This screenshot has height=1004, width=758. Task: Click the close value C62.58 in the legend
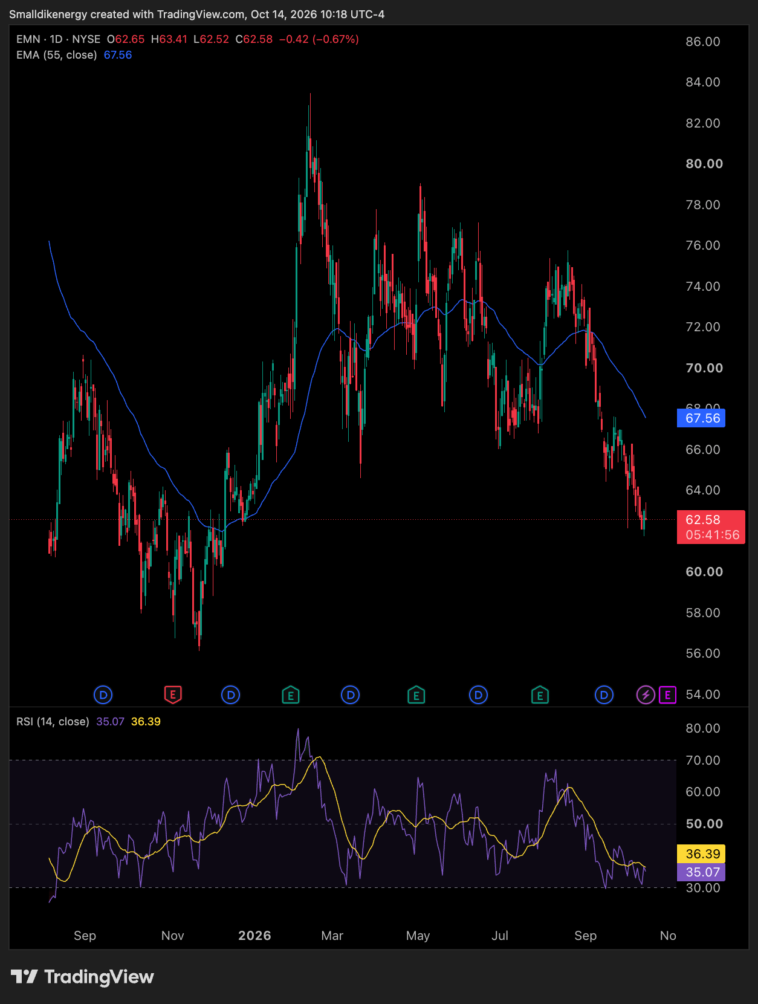[x=254, y=39]
